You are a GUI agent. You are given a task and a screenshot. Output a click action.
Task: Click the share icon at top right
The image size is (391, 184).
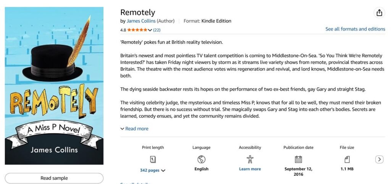pos(379,13)
